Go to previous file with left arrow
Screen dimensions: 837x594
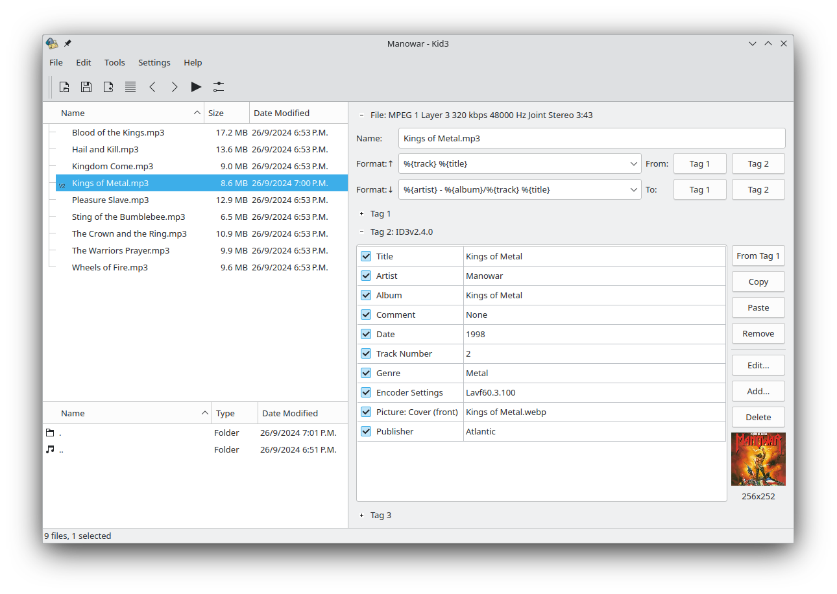coord(152,87)
